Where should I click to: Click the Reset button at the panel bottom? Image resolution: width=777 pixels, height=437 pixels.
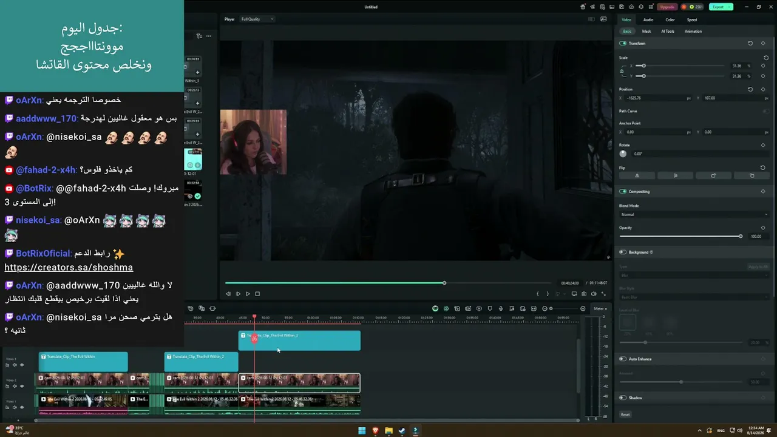pyautogui.click(x=625, y=415)
